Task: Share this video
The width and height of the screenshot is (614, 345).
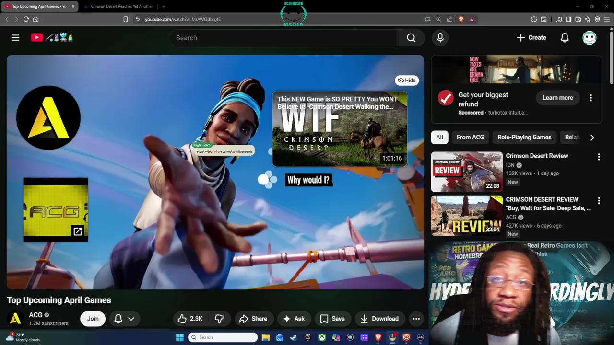Action: click(x=253, y=319)
